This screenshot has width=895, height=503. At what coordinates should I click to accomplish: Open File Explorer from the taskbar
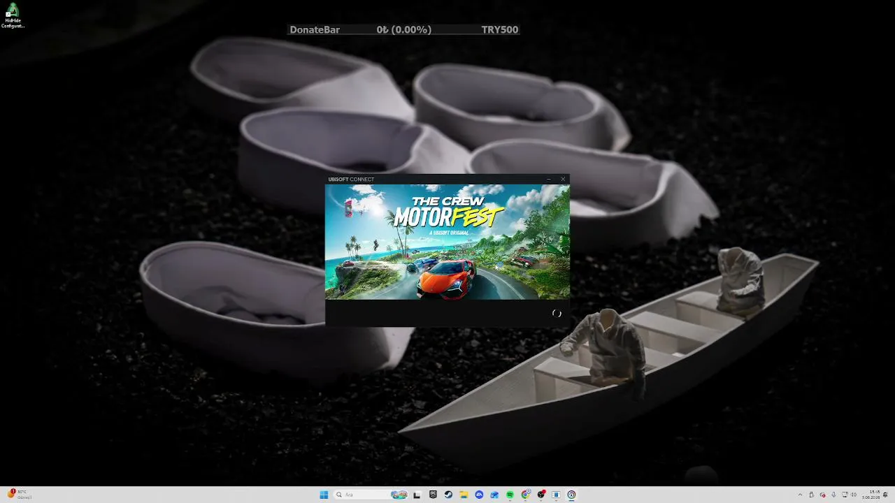tap(464, 495)
